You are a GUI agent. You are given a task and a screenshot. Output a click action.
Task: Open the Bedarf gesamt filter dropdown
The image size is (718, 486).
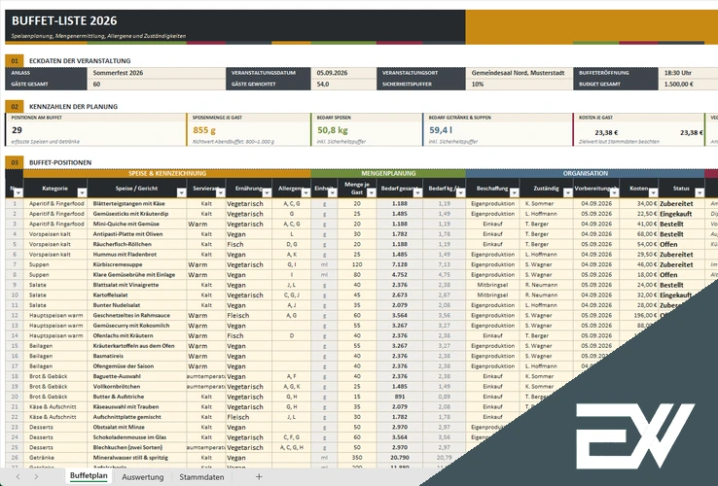click(417, 192)
